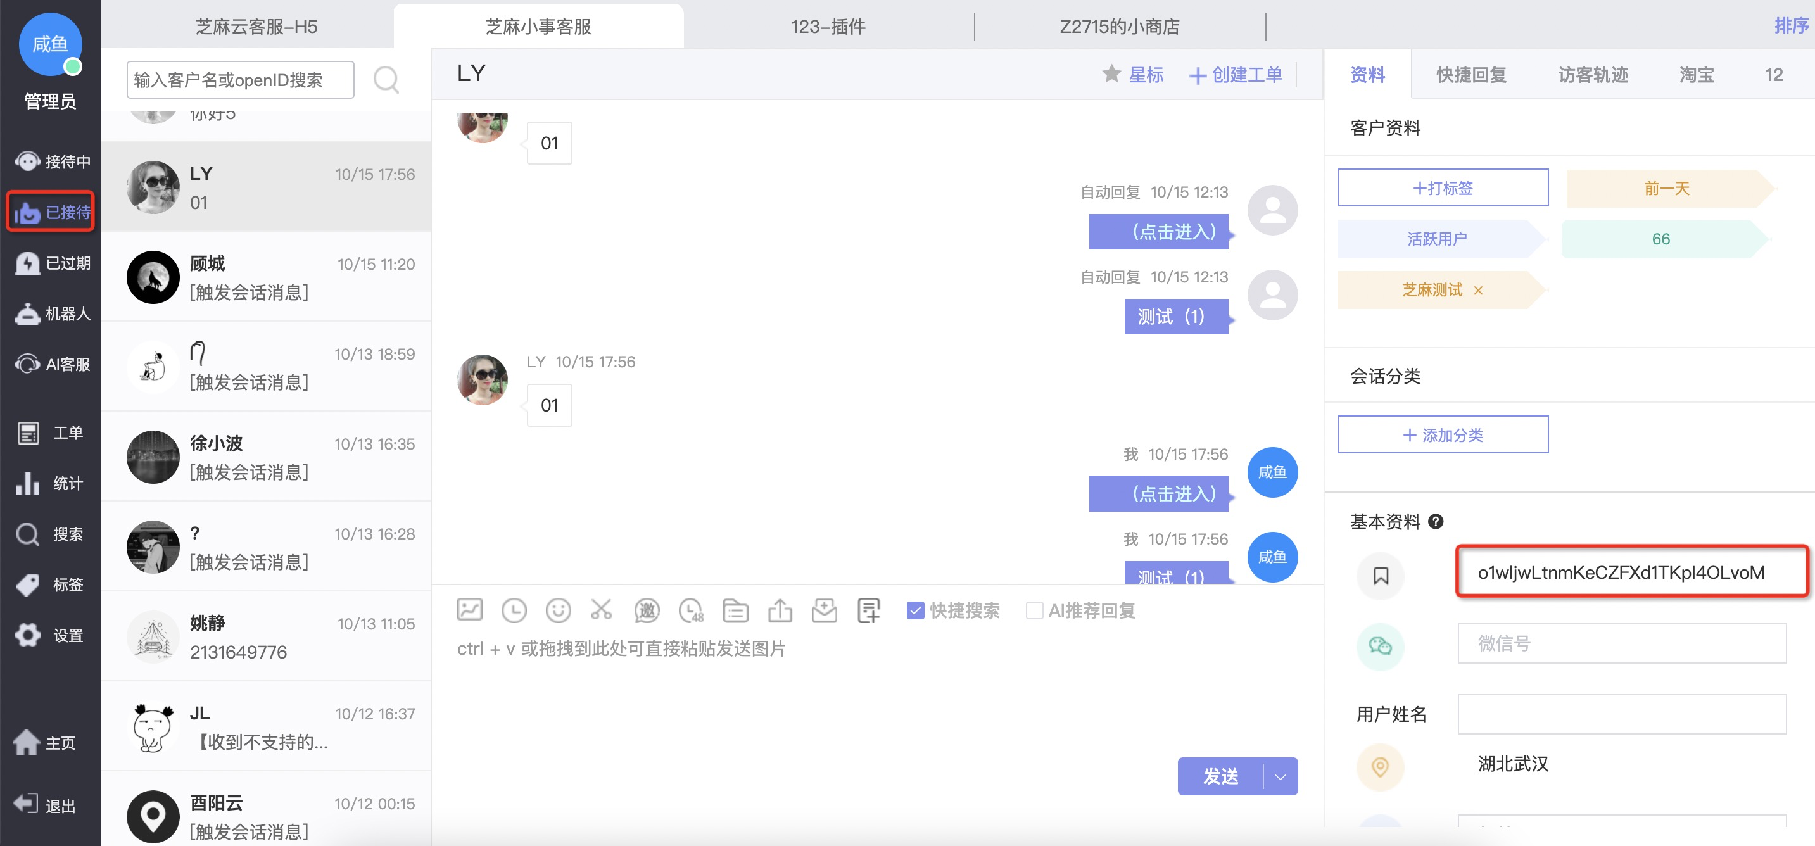
Task: Open the 统计 sidebar section
Action: coord(51,483)
